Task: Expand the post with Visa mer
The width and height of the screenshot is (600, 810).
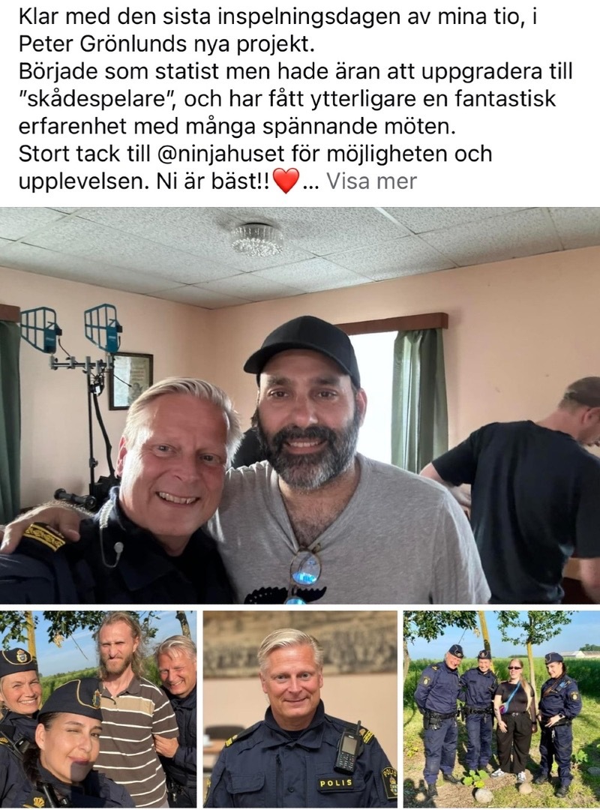Action: point(371,181)
